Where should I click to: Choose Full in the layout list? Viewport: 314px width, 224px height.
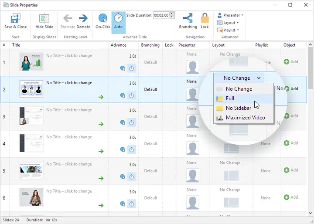click(243, 98)
